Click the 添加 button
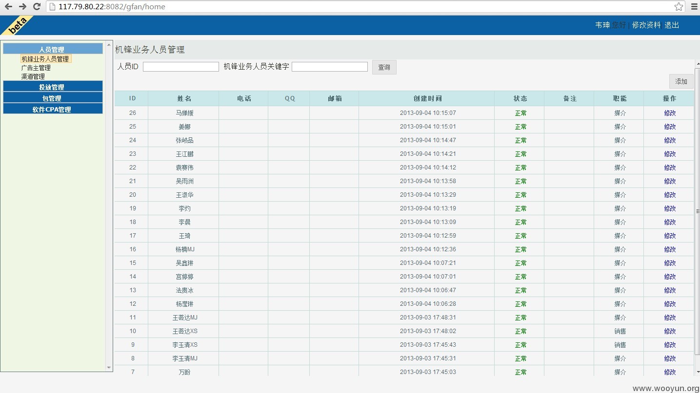Viewport: 700px width, 393px height. [681, 81]
